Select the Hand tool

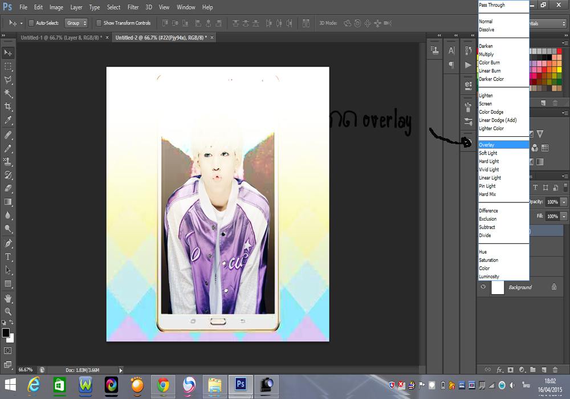8,298
